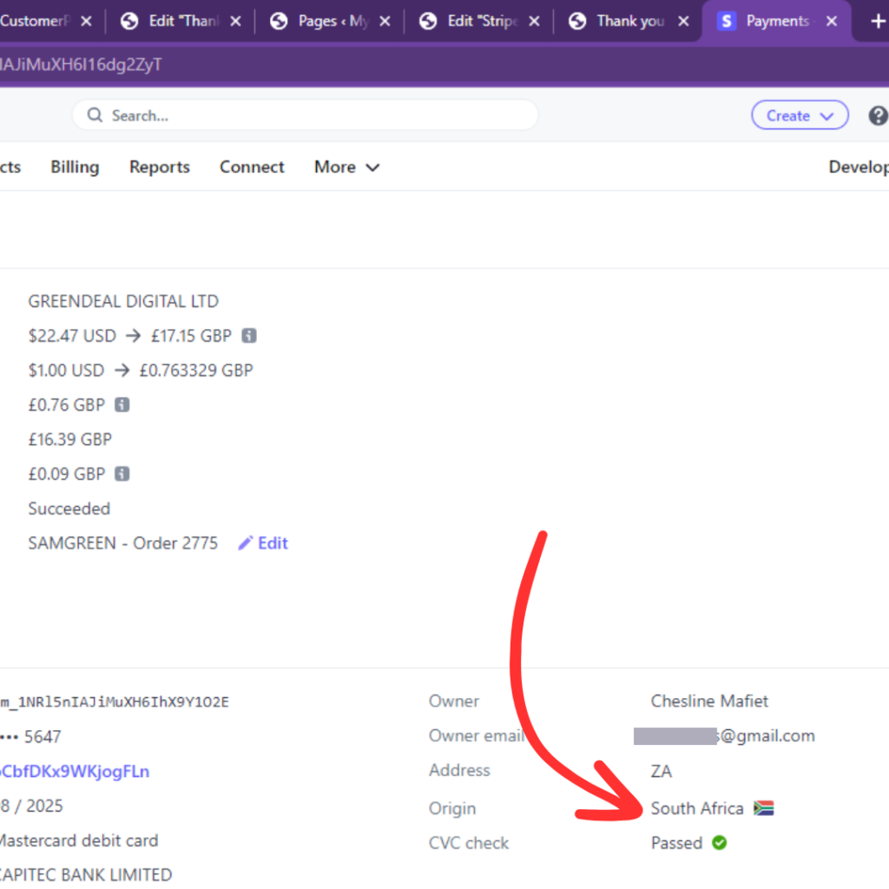Close the Pages ‹ My tab
The image size is (889, 889).
coord(385,22)
